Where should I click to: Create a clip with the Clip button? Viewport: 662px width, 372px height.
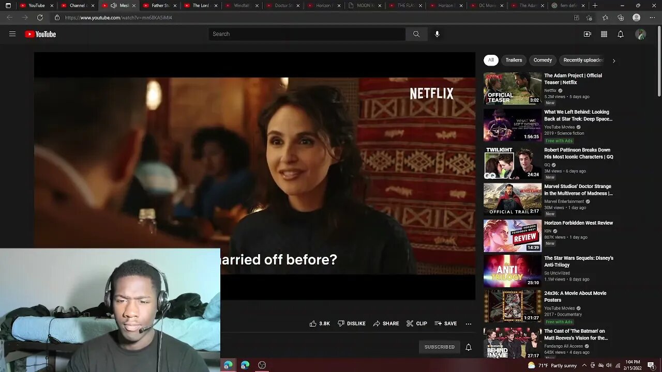pyautogui.click(x=417, y=323)
